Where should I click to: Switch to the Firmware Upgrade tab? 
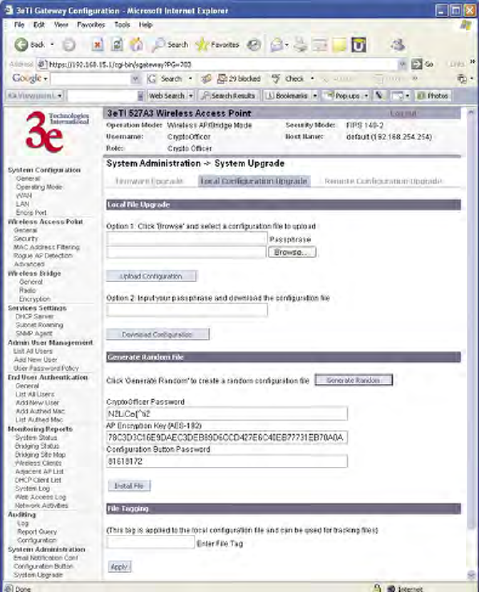(149, 181)
